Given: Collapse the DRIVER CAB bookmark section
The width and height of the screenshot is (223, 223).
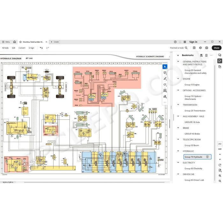Looking at the screenshot, I should pyautogui.click(x=178, y=174).
